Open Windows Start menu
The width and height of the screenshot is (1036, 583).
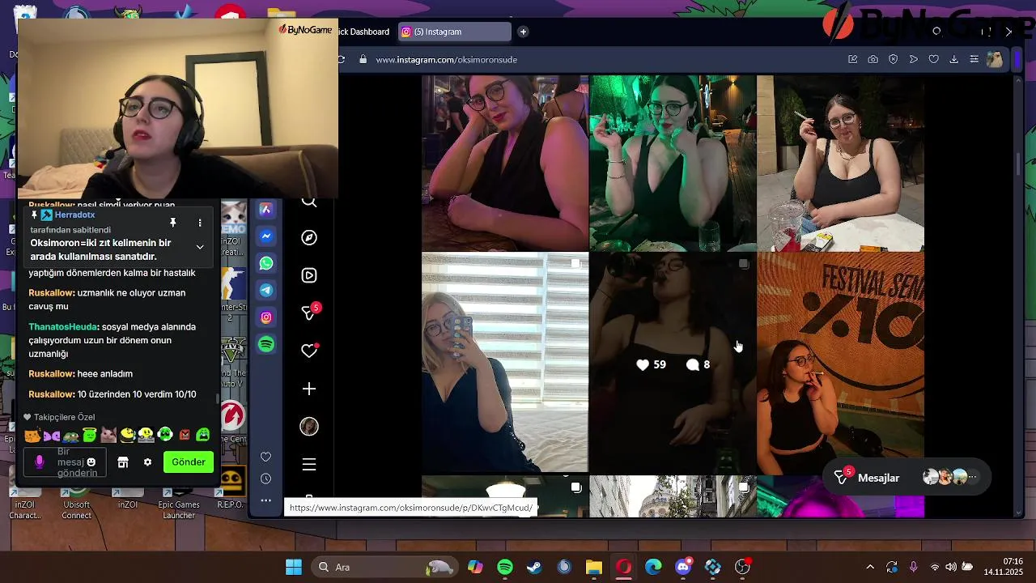(x=294, y=567)
